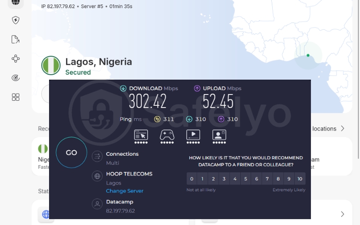
Task: Open the dark web monitor target icon
Action: point(16,78)
